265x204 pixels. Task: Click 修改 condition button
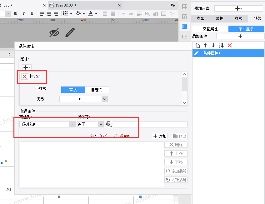click(x=180, y=136)
